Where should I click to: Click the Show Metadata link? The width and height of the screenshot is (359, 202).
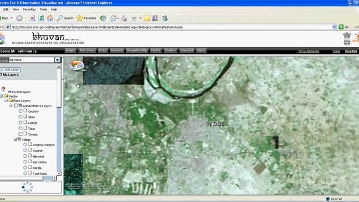coord(309,51)
